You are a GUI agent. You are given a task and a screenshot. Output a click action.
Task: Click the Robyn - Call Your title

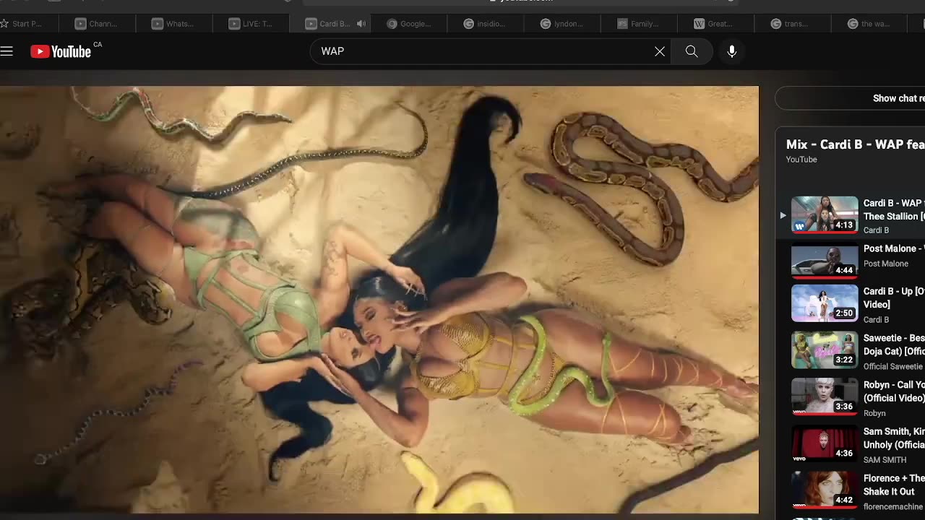(x=894, y=391)
